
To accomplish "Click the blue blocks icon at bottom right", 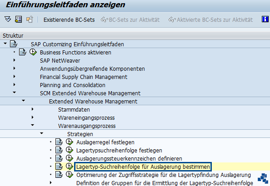I will click(x=263, y=178).
